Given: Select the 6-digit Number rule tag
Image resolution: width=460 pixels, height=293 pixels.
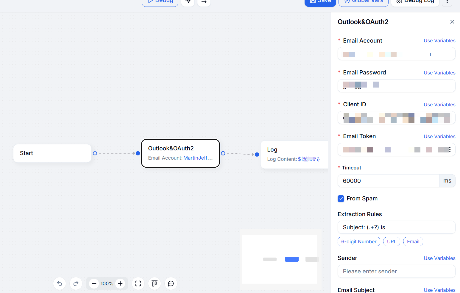Looking at the screenshot, I should coord(359,241).
